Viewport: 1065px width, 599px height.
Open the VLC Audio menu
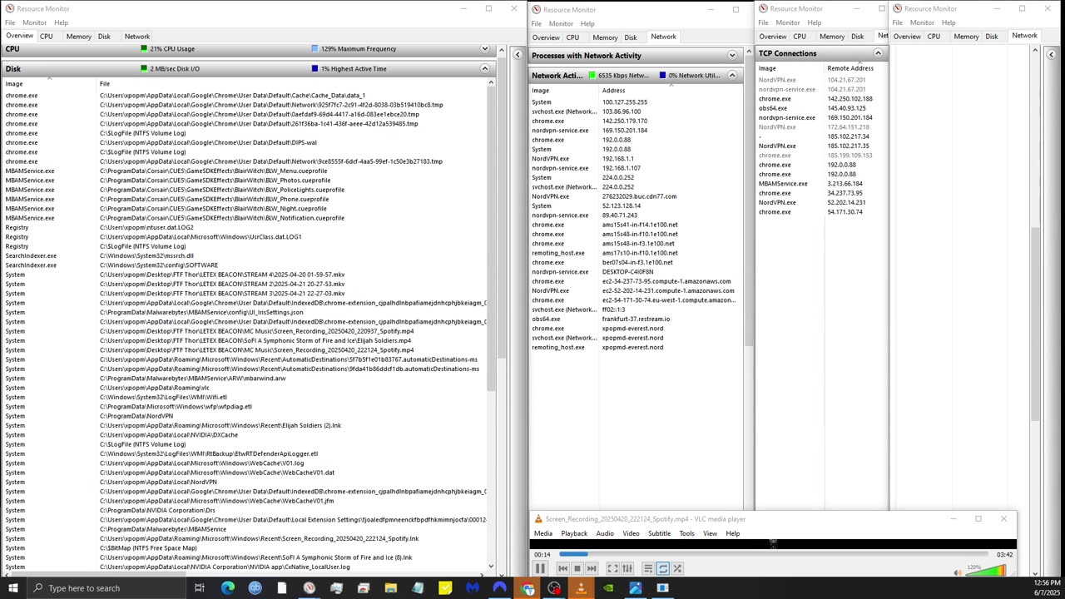tap(605, 533)
